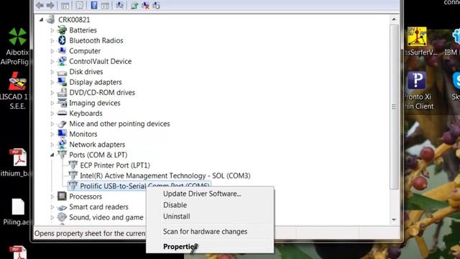The image size is (460, 259).
Task: Click the Batteries category icon
Action: coord(62,30)
